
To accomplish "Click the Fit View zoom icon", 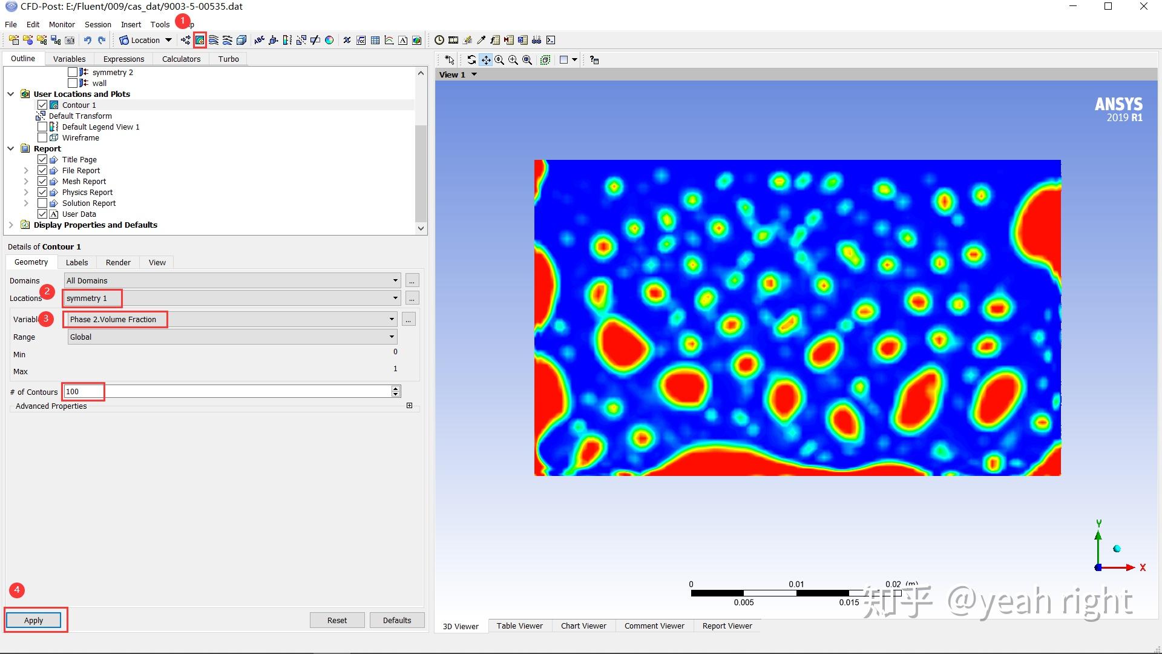I will pos(527,60).
